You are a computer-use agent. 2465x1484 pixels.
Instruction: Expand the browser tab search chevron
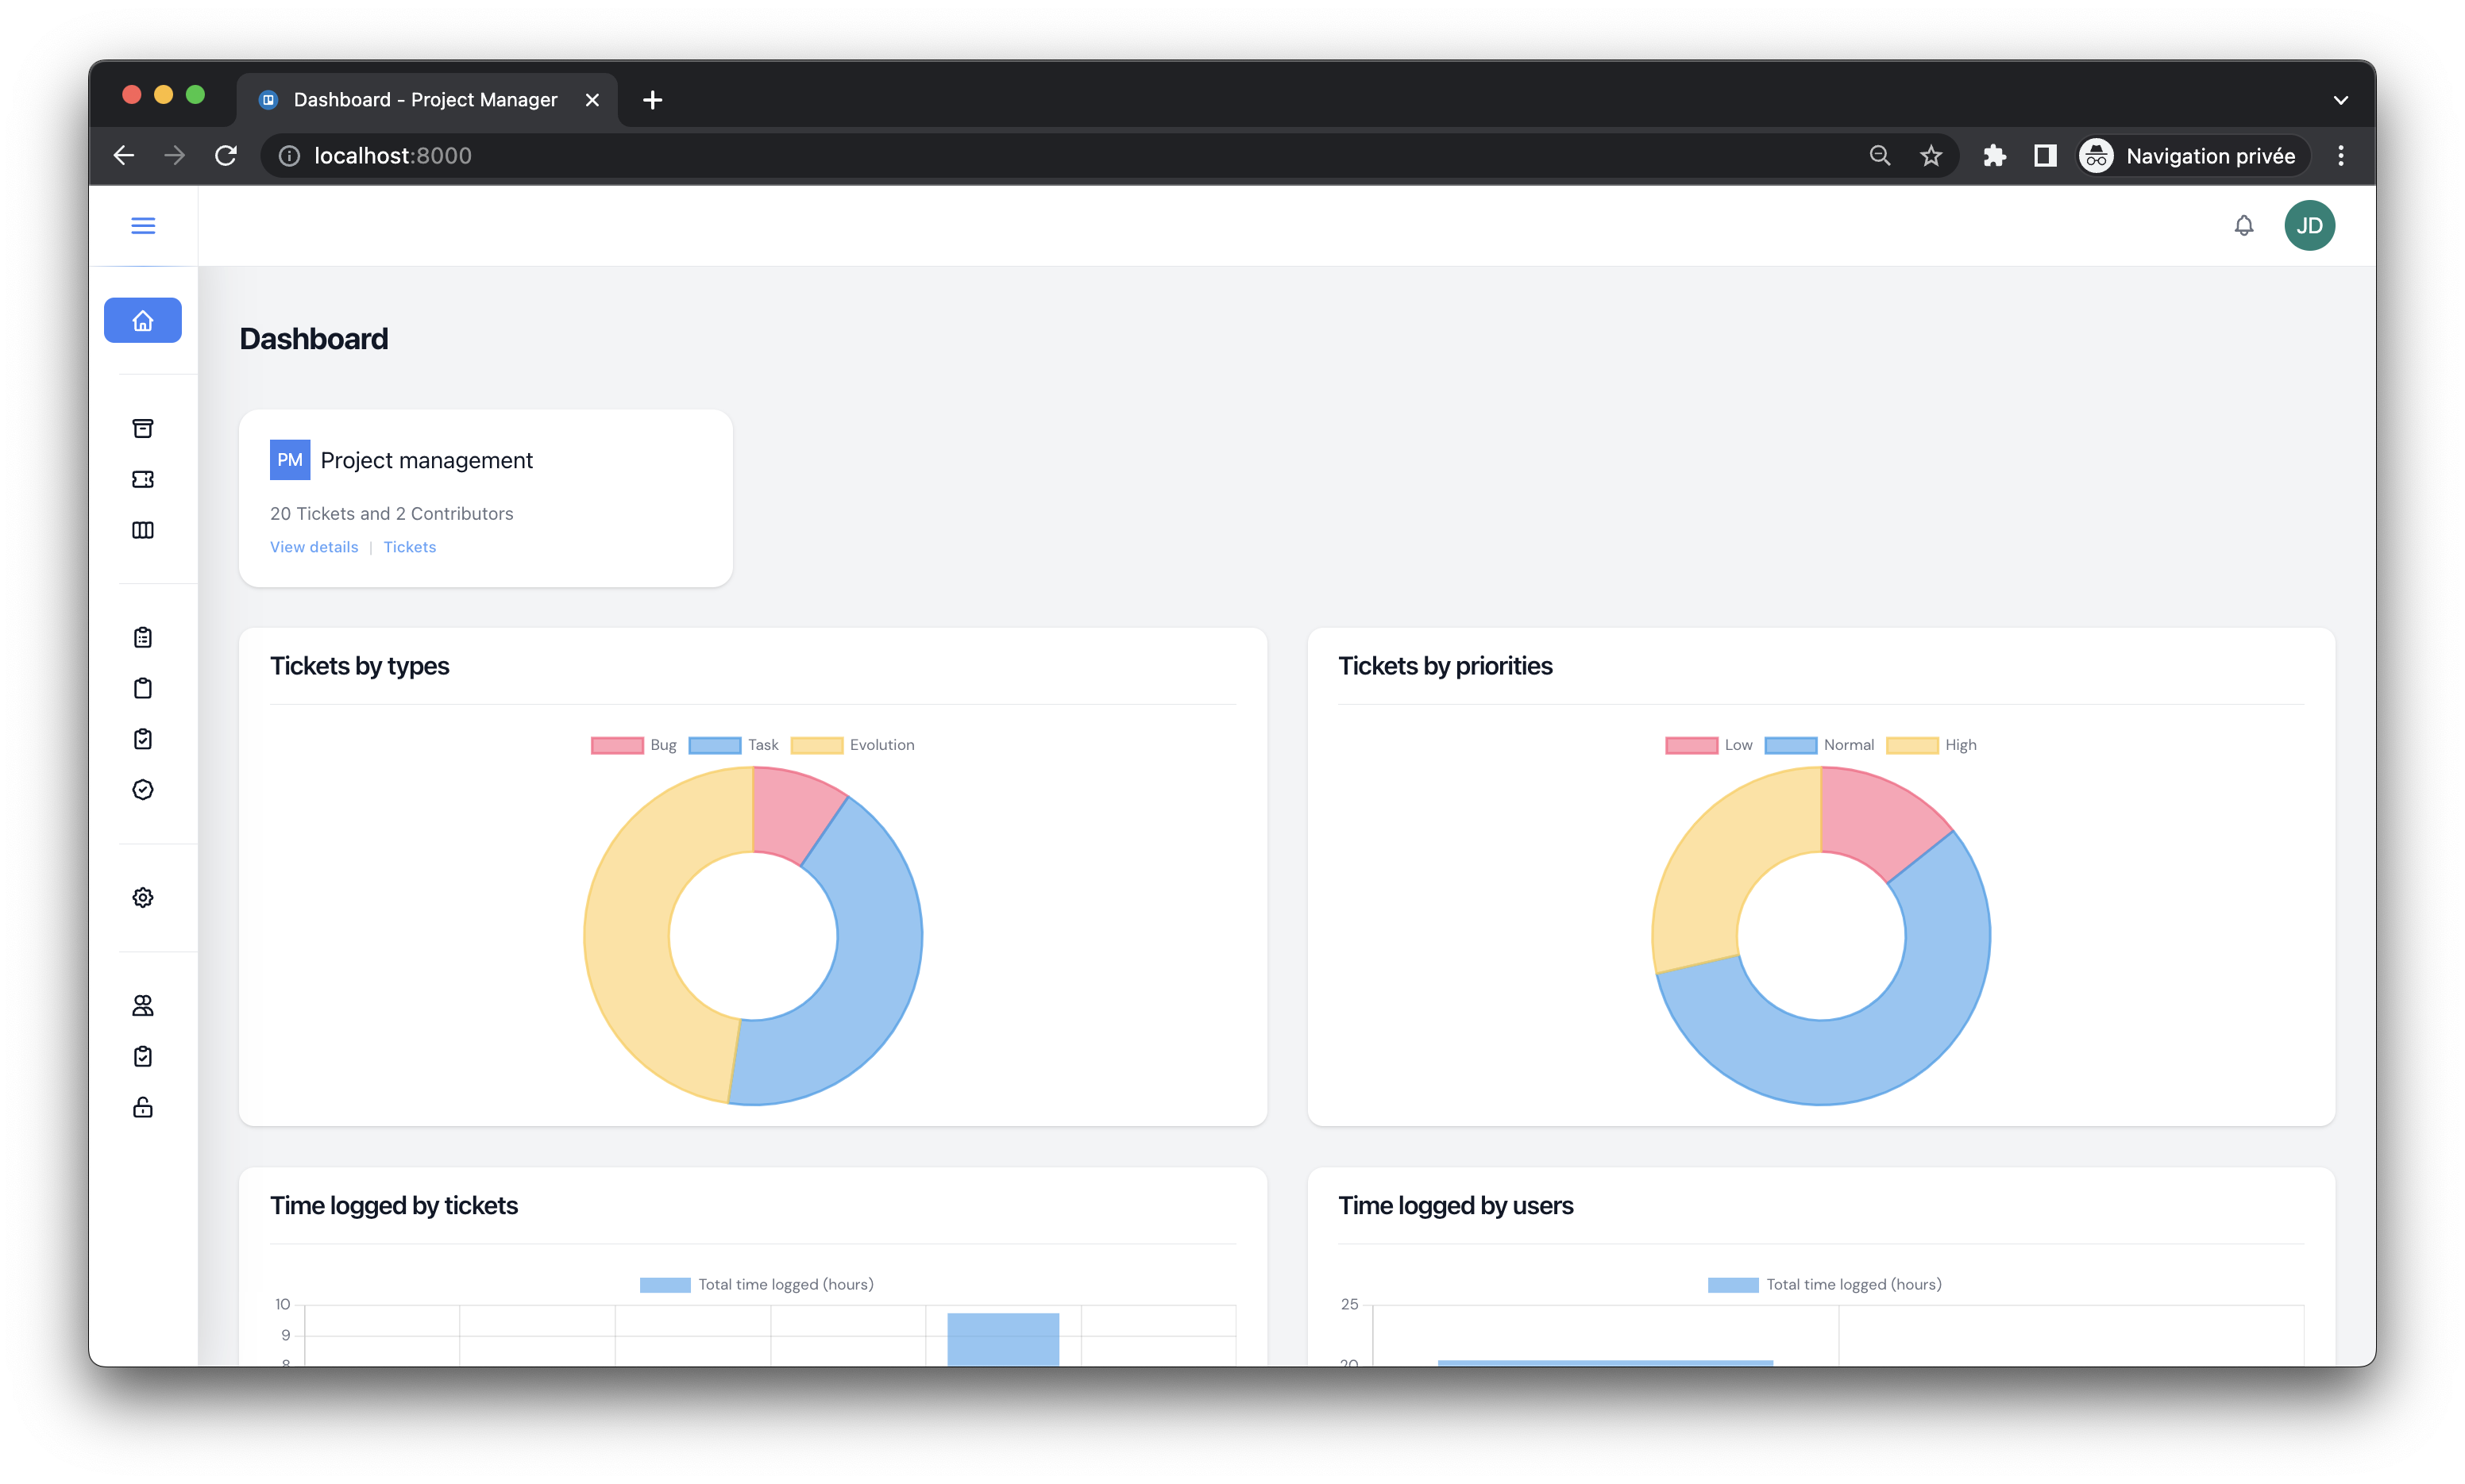coord(2340,100)
